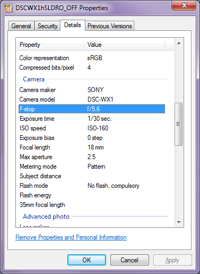This screenshot has width=200, height=274.
Task: Click the Advanced photo section header
Action: pyautogui.click(x=46, y=217)
